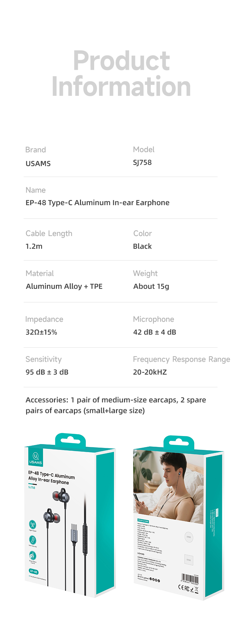Click the model value SJ758
241x637 pixels.
point(142,162)
